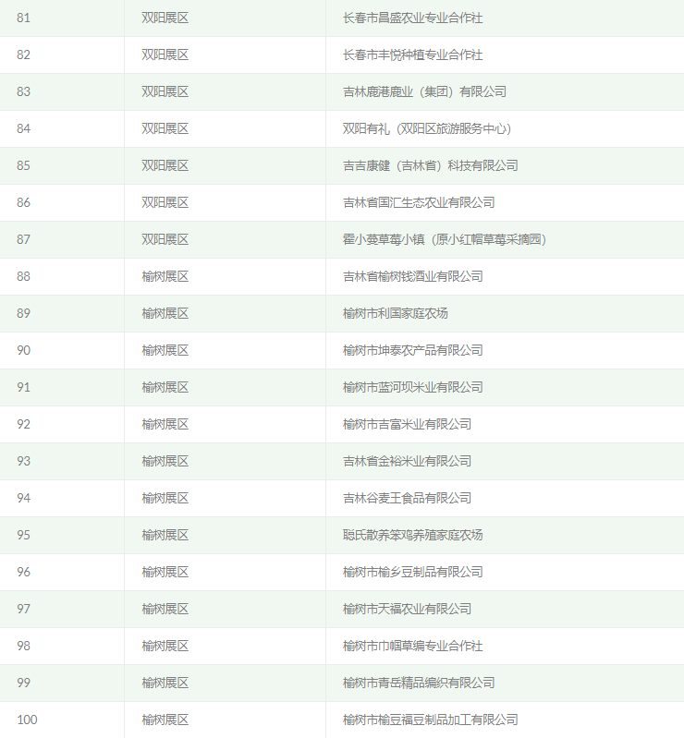Viewport: 684px width, 738px height.
Task: Click row number 90 in the first column
Action: click(x=24, y=350)
